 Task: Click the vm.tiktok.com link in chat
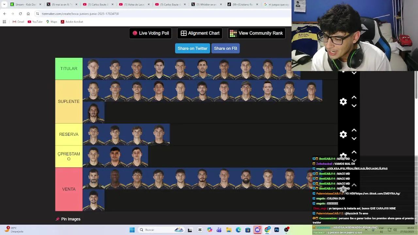pyautogui.click(x=378, y=194)
